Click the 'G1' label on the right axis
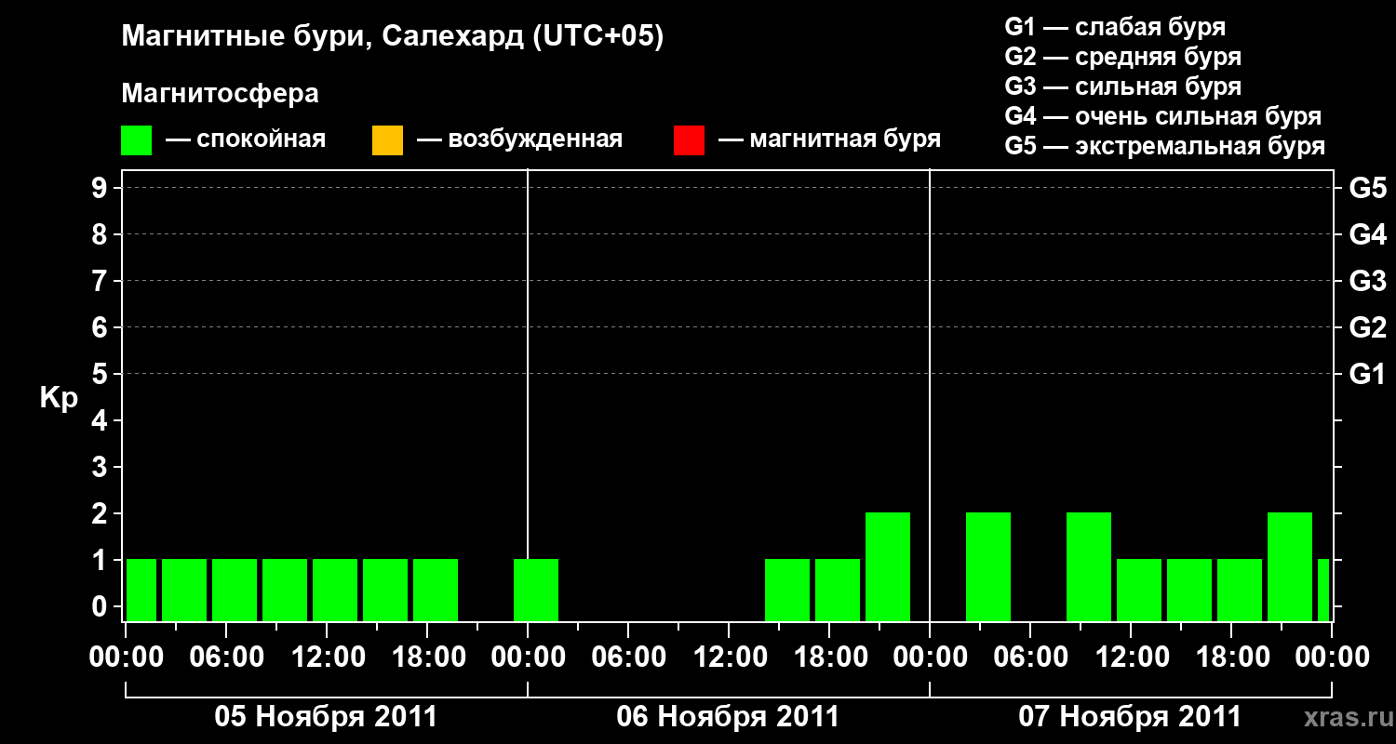Image resolution: width=1396 pixels, height=744 pixels. point(1367,374)
